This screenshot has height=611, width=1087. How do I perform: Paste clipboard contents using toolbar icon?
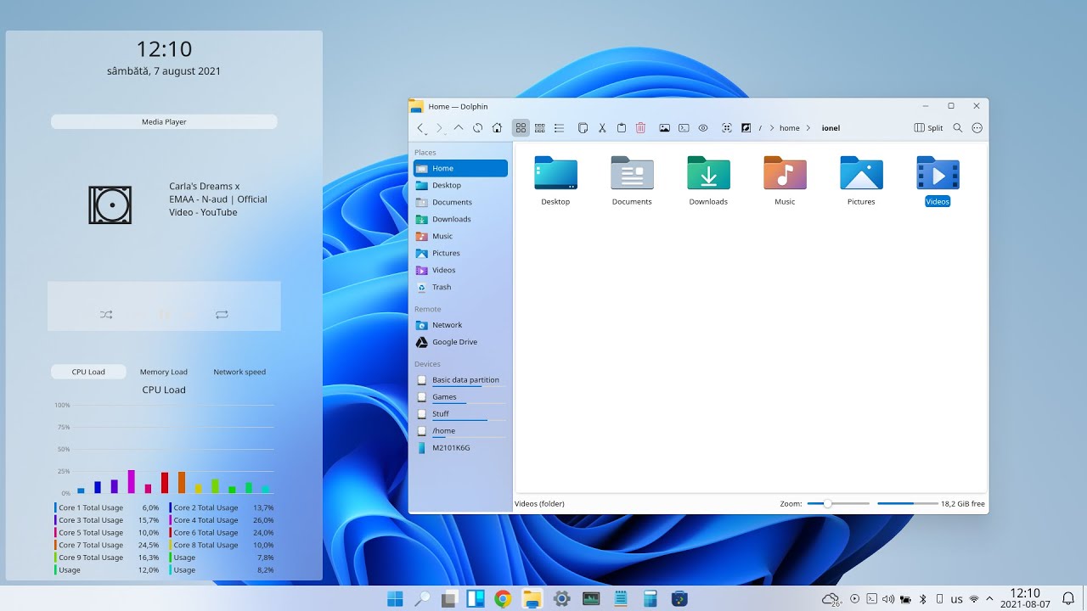pos(622,128)
